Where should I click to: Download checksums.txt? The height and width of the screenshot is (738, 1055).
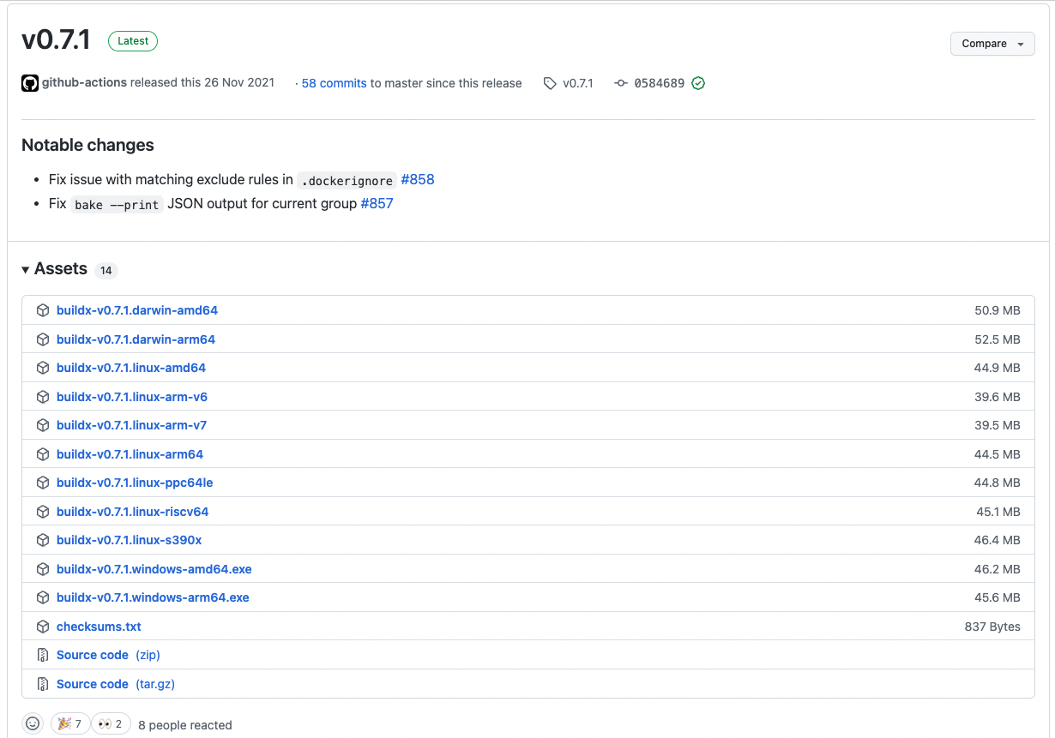pos(99,627)
